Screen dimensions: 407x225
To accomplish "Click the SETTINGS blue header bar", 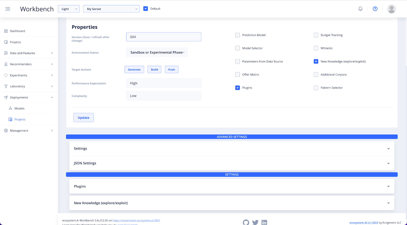I will coord(232,175).
